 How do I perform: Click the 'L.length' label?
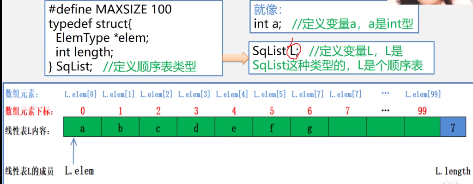[453, 172]
